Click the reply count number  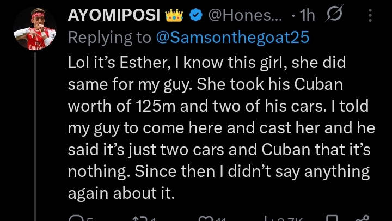click(88, 218)
